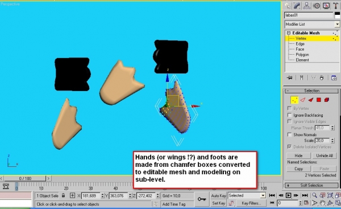The image size is (341, 209).
Task: Toggle Absolute/Offset transform type-in mode icon
Action: coord(72,195)
